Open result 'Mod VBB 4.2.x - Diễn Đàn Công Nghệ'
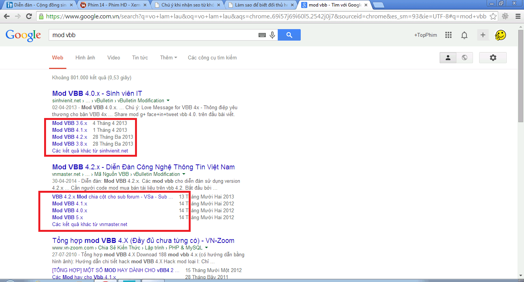Image resolution: width=524 pixels, height=282 pixels. pyautogui.click(x=143, y=167)
